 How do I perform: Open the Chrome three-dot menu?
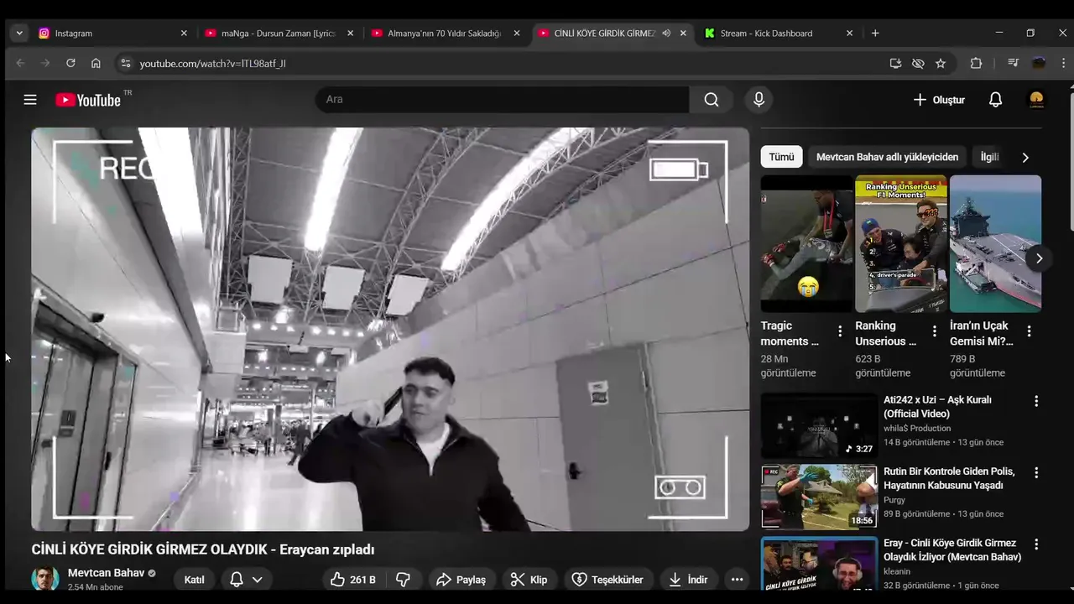[x=1063, y=63]
